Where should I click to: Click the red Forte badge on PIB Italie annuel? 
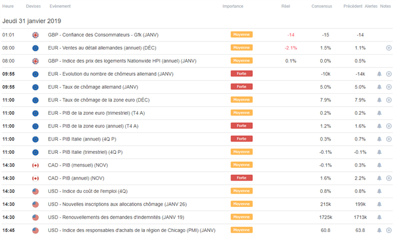click(x=242, y=139)
